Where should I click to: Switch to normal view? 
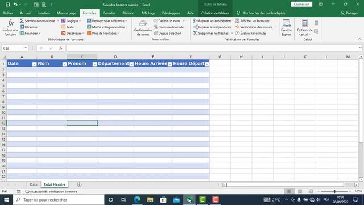click(x=289, y=191)
